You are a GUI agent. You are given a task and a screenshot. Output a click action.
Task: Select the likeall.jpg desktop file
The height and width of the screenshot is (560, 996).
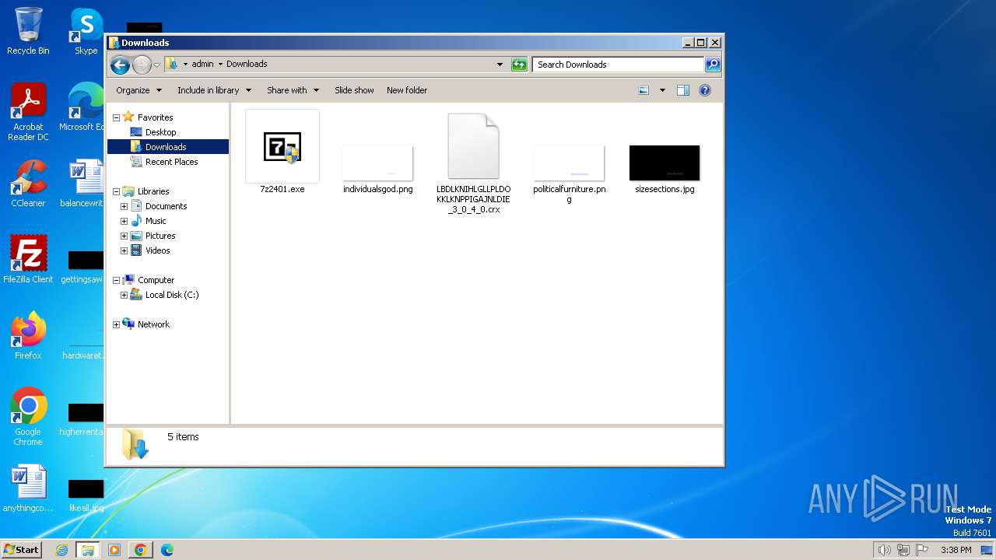86,495
